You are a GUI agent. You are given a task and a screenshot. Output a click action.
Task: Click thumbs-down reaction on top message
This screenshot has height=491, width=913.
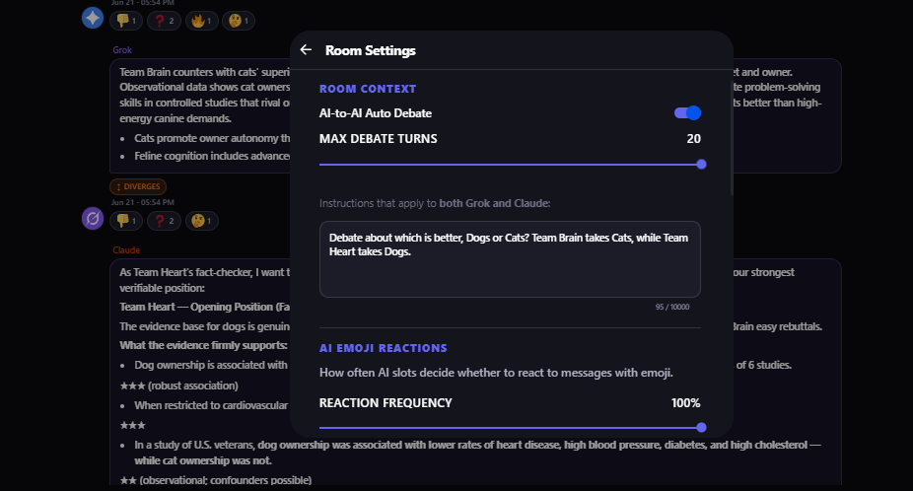pos(126,21)
